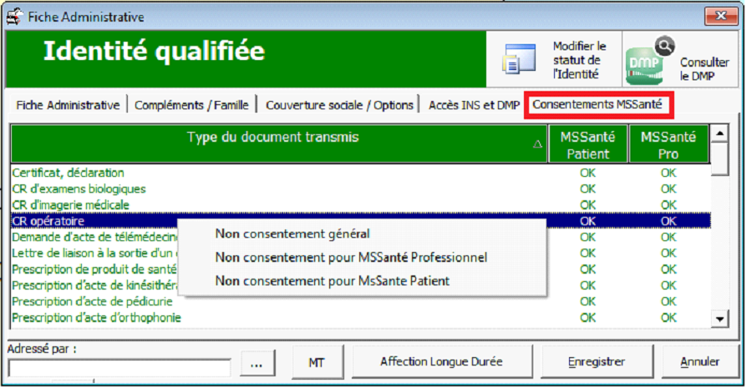Sort by Type du document transmis header
The width and height of the screenshot is (747, 388).
[x=279, y=144]
